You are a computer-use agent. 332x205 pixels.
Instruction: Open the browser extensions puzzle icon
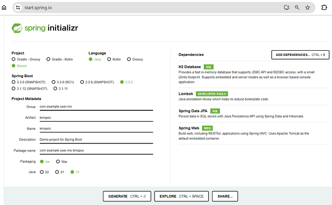324,8
